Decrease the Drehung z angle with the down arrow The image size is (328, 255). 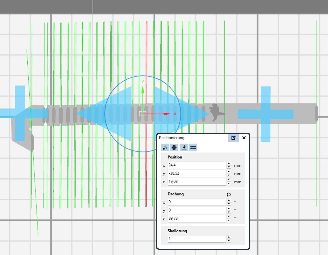tap(229, 220)
